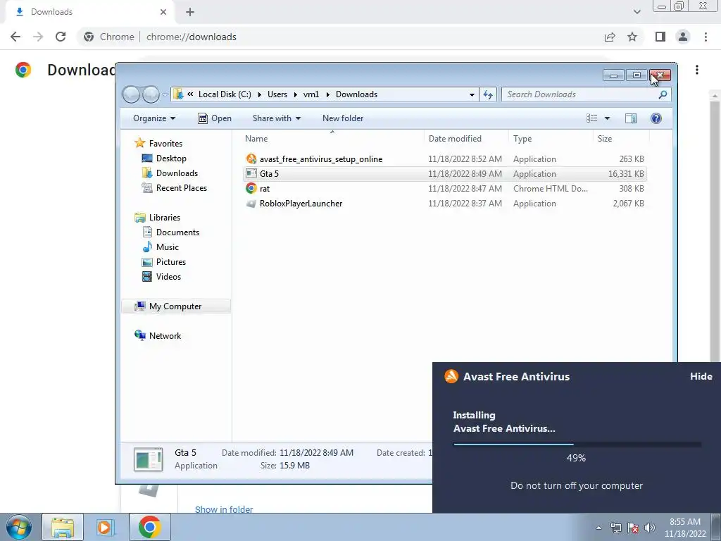This screenshot has width=721, height=541.
Task: Show hidden tray icons arrow
Action: coord(598,528)
